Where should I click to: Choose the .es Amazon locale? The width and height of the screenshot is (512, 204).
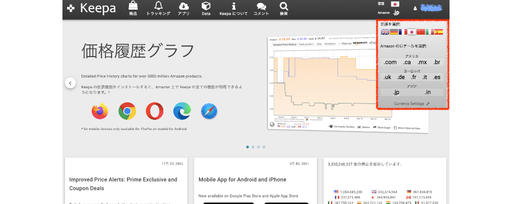pyautogui.click(x=437, y=77)
